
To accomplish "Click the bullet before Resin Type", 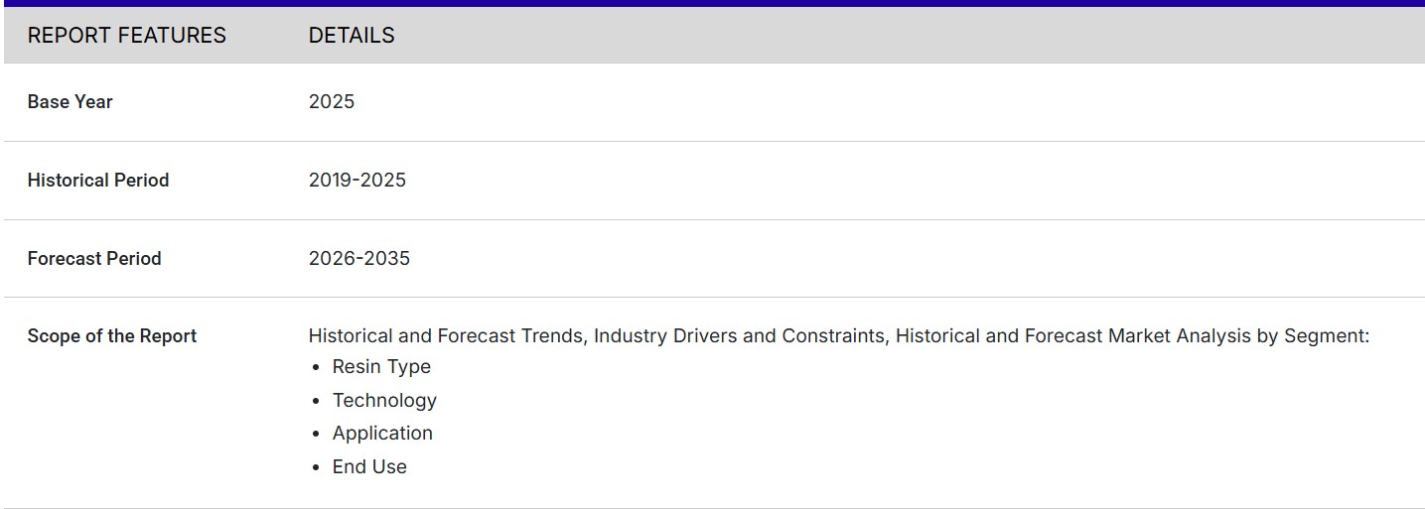I will pyautogui.click(x=316, y=368).
